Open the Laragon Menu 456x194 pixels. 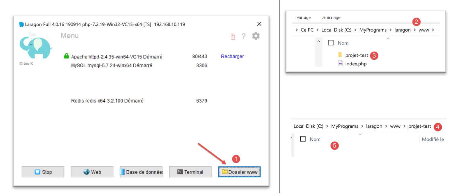(x=70, y=36)
